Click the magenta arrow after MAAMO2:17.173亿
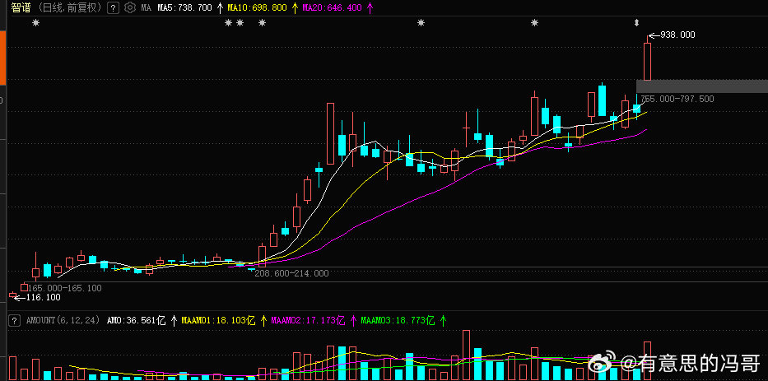The width and height of the screenshot is (768, 381). click(353, 321)
